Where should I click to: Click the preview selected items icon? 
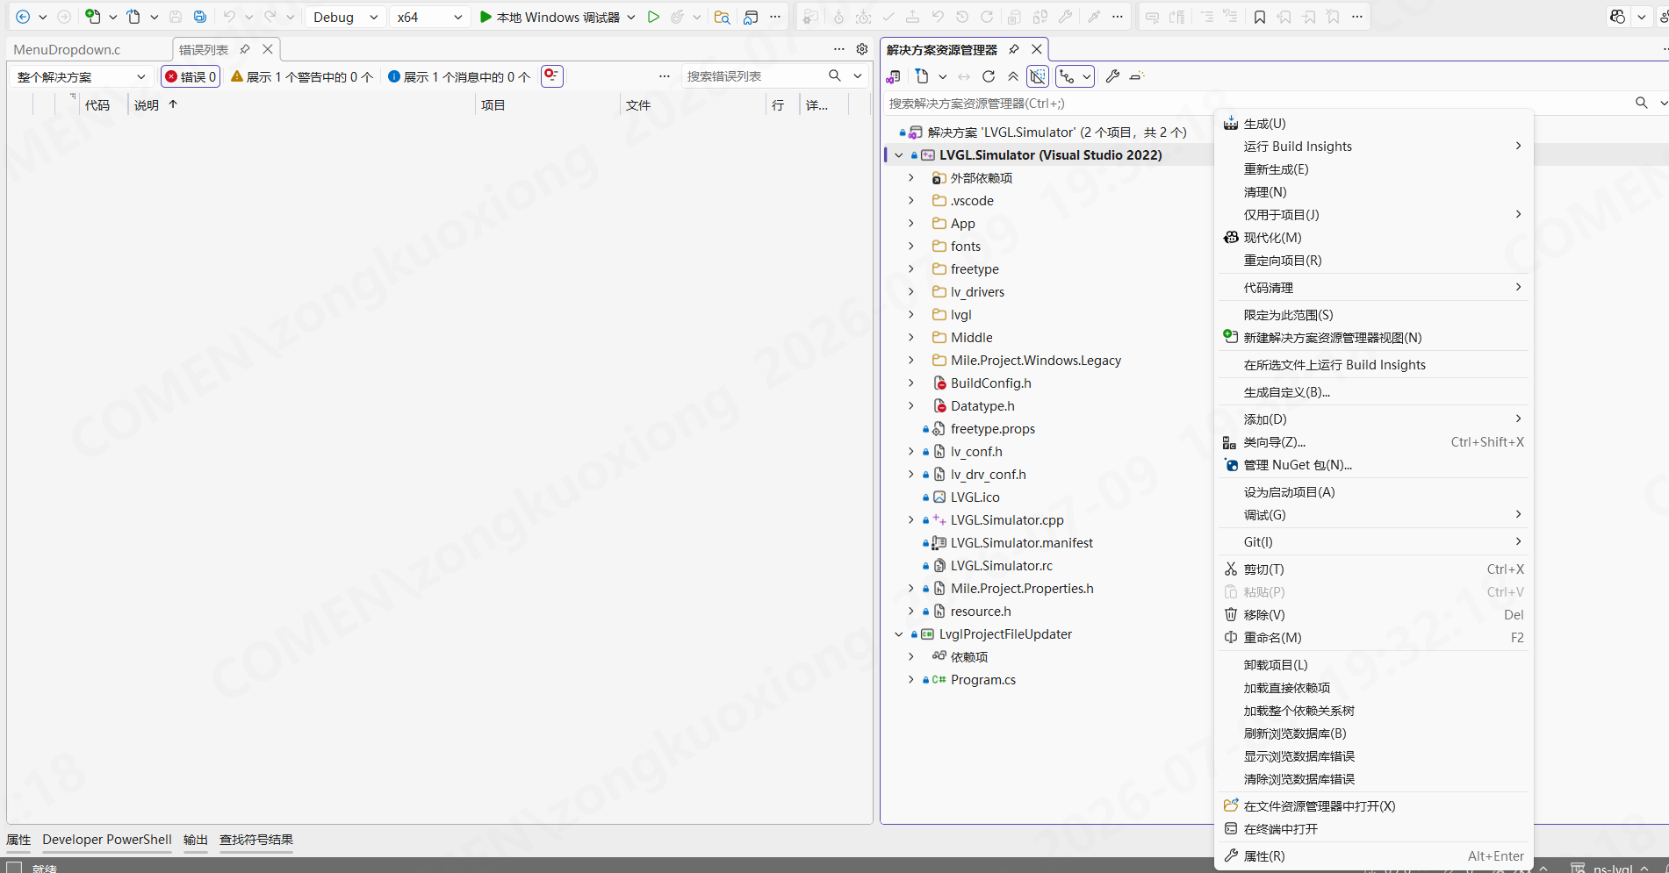click(1137, 76)
